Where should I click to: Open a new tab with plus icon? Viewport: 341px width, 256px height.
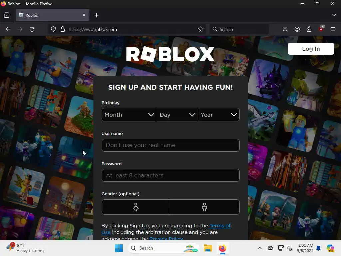click(x=96, y=15)
